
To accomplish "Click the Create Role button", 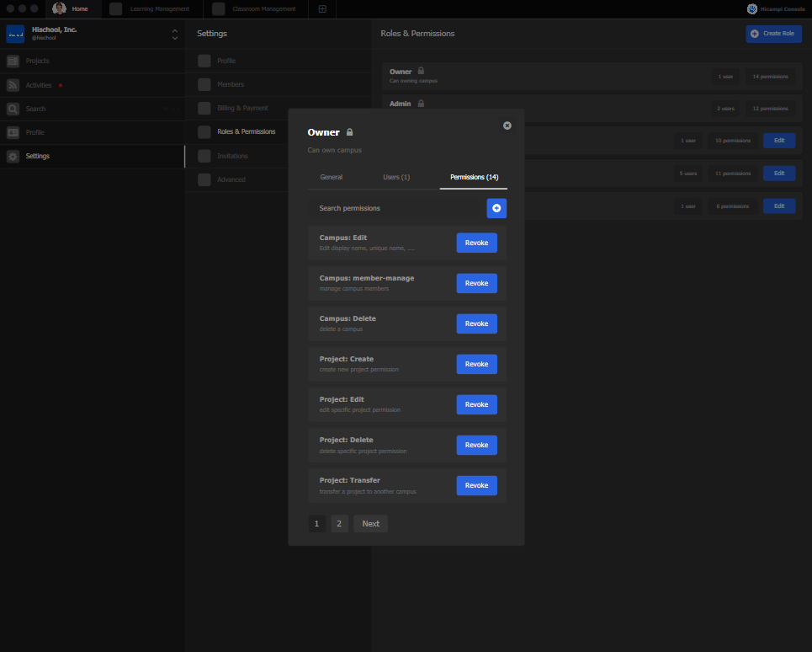I will [x=772, y=34].
